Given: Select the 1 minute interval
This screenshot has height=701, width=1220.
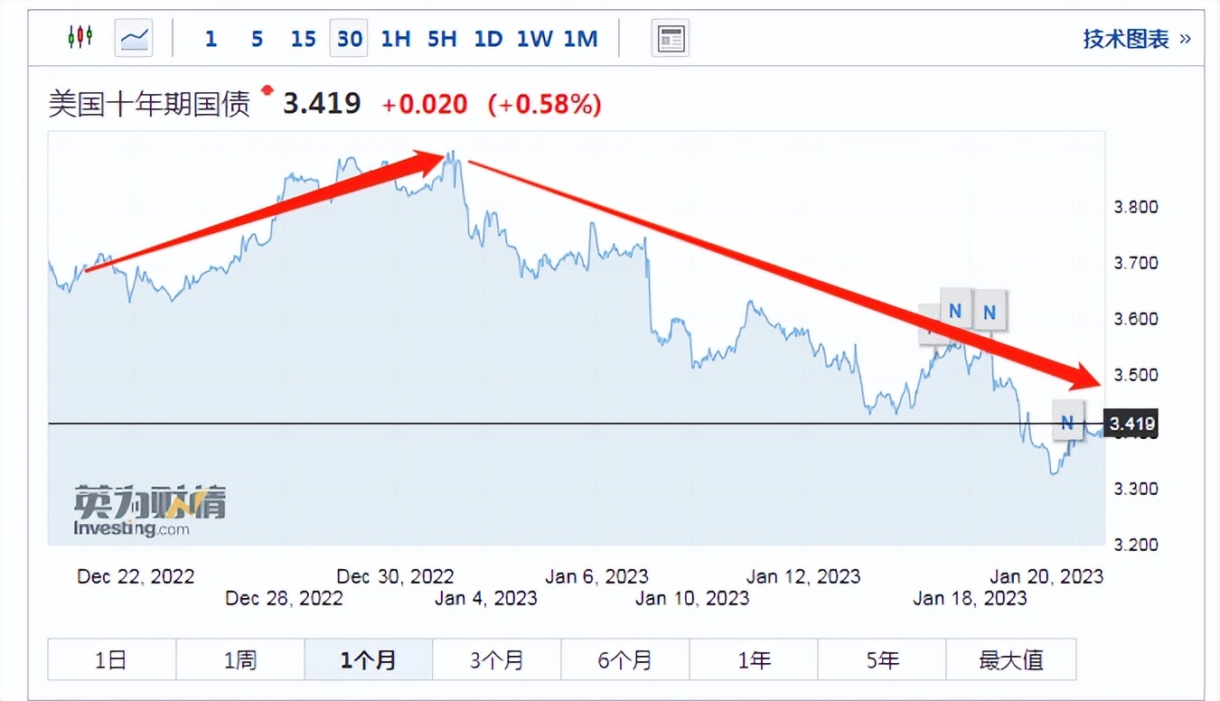Looking at the screenshot, I should [x=211, y=39].
